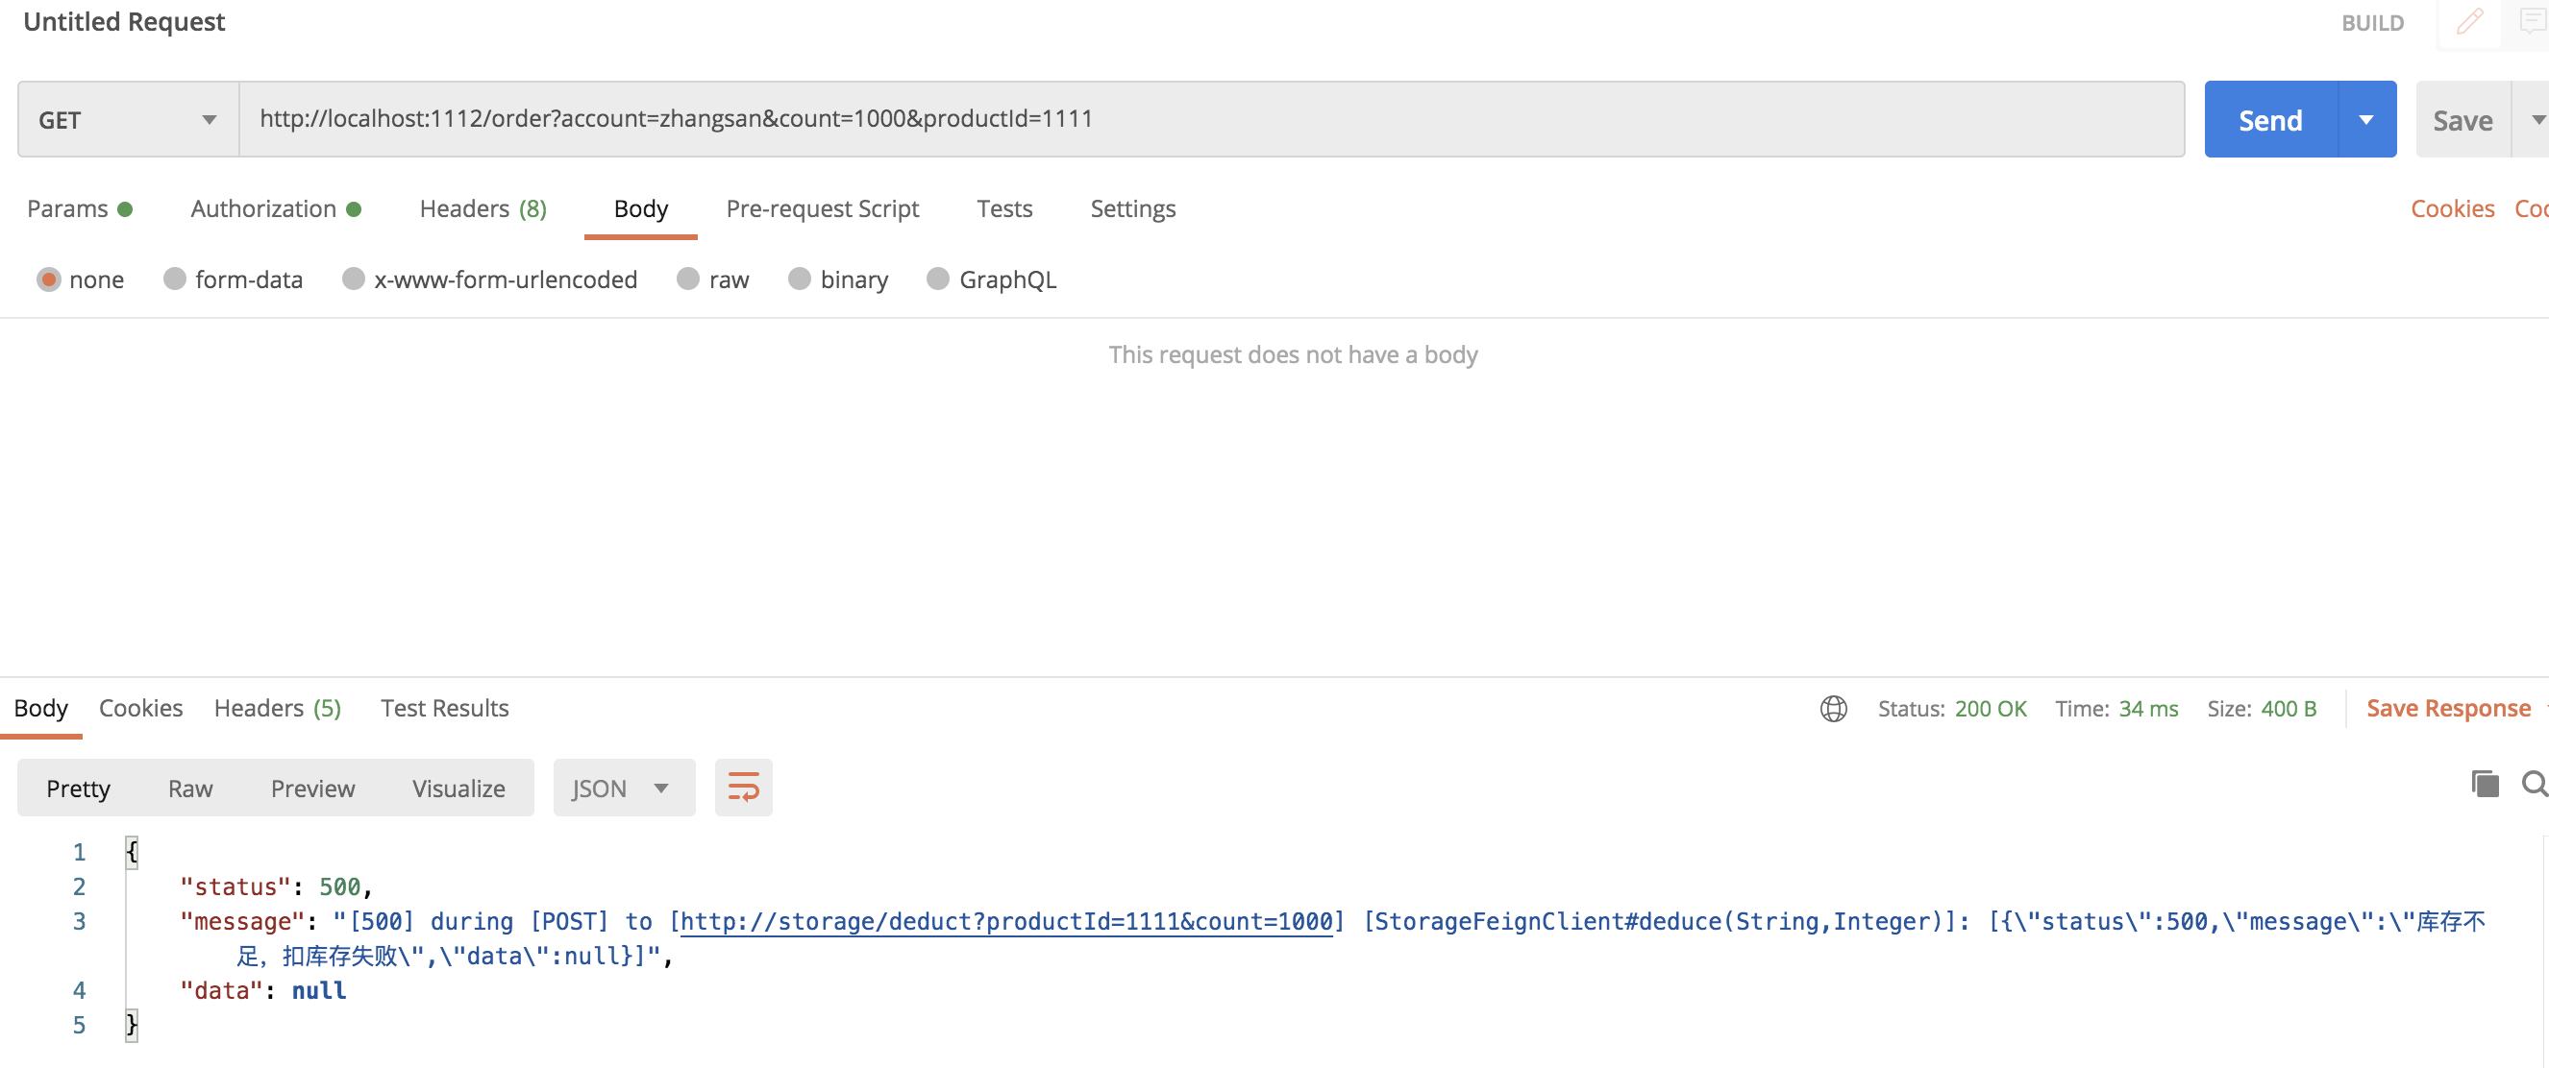2549x1068 pixels.
Task: Copy response using the copy icon
Action: (2485, 784)
